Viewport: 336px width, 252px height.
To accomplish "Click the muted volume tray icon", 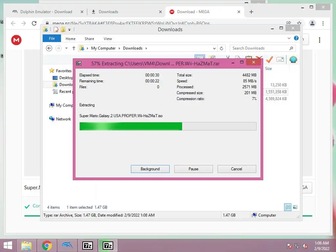I will (x=305, y=246).
